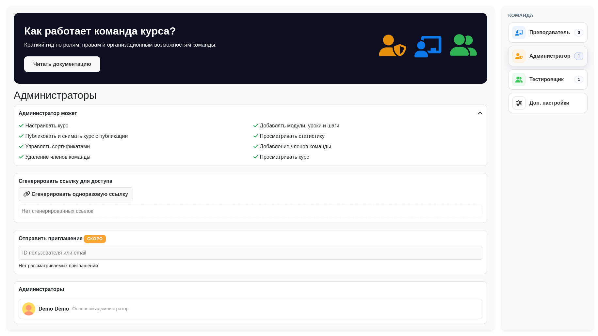Image resolution: width=598 pixels, height=336 pixels.
Task: Click the green group users icon in banner
Action: (463, 45)
